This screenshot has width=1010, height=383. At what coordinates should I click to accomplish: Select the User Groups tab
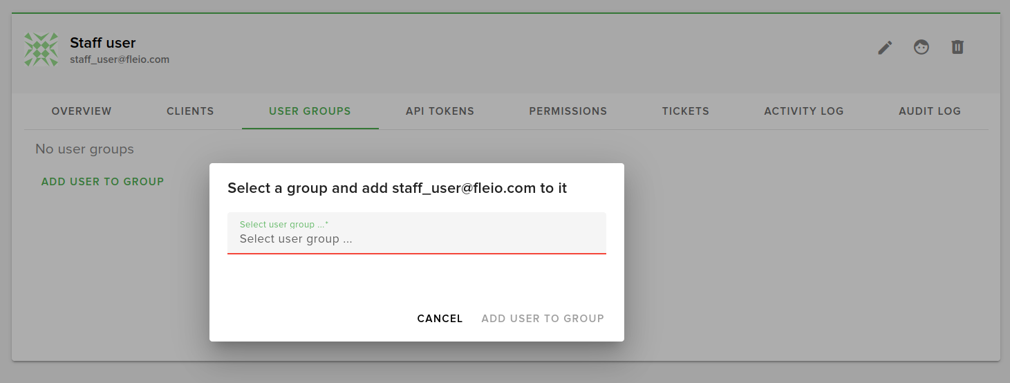pos(310,111)
